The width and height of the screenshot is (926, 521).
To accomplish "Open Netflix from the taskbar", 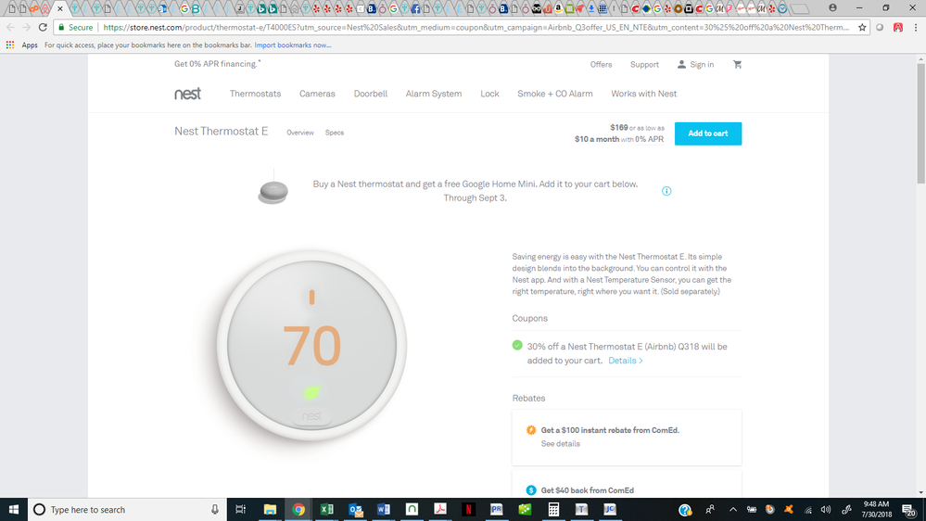I will pyautogui.click(x=470, y=509).
